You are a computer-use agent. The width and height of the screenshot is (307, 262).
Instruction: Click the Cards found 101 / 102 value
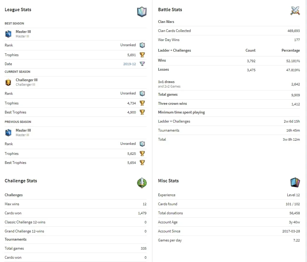click(293, 204)
